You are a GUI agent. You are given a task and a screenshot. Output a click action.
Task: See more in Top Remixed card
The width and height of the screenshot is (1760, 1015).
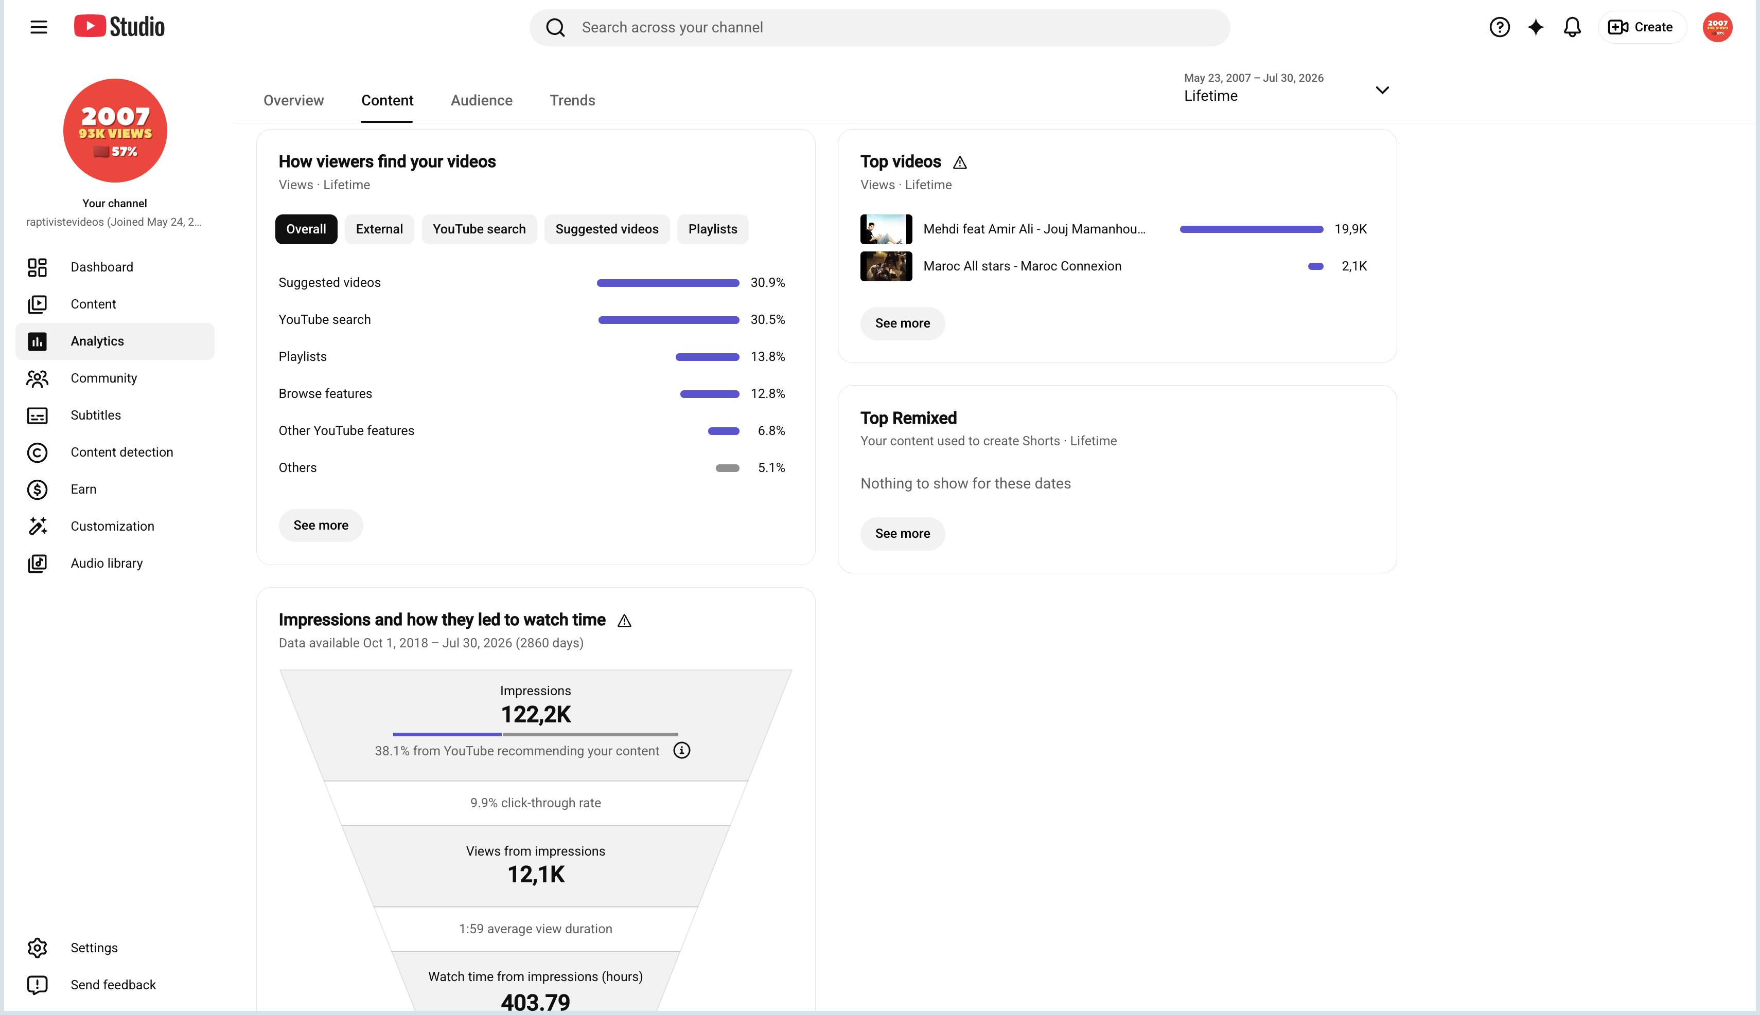pos(903,533)
